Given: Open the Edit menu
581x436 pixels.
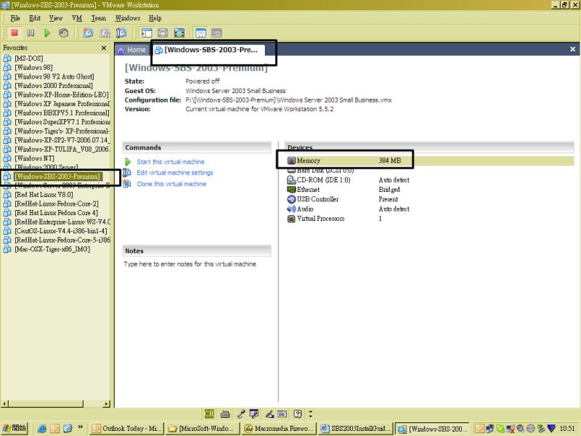Looking at the screenshot, I should (35, 18).
